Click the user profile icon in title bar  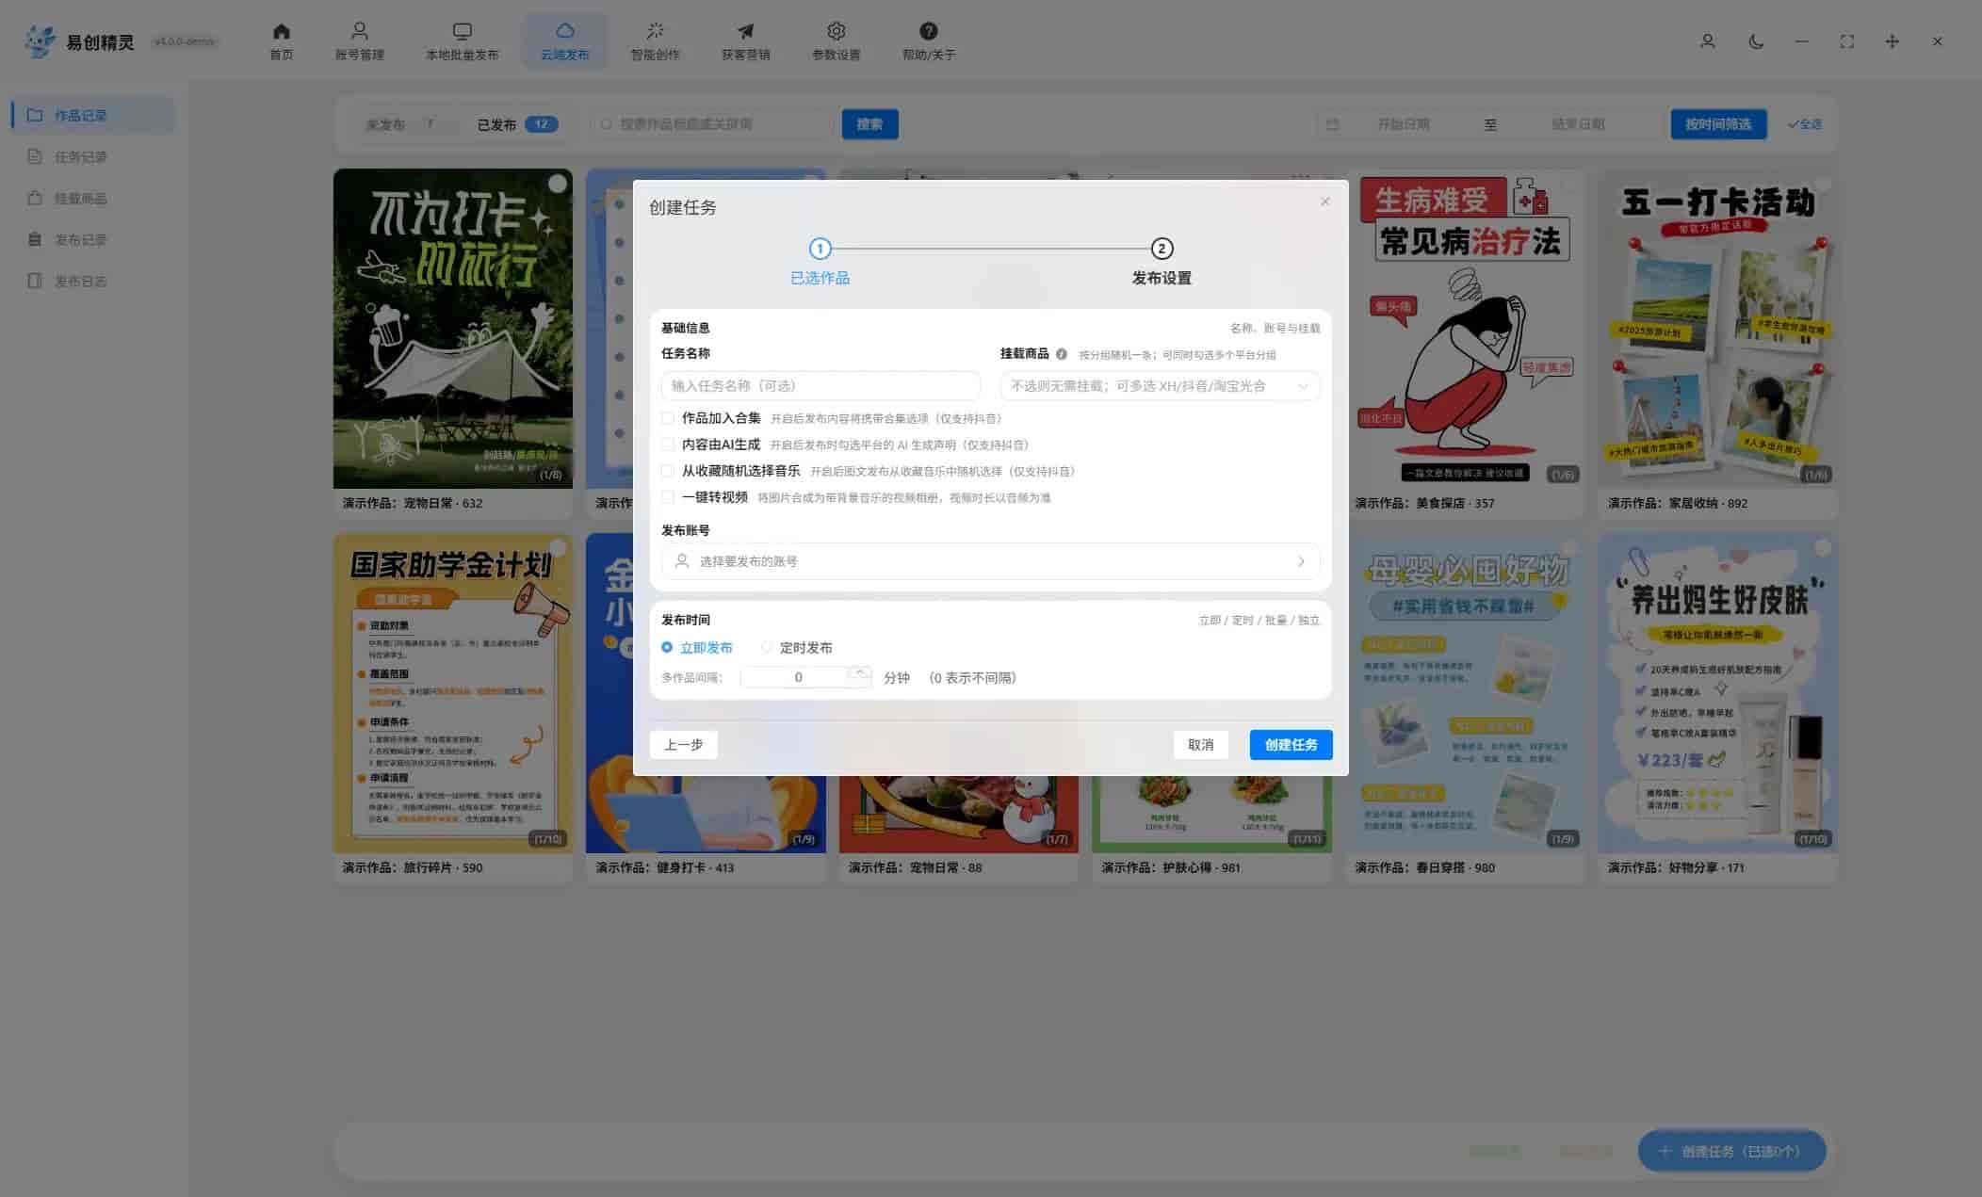pos(1707,41)
